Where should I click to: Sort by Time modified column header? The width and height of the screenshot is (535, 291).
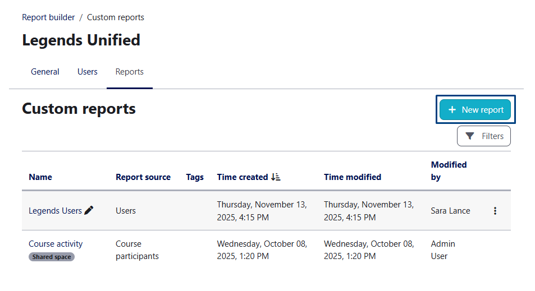[353, 177]
